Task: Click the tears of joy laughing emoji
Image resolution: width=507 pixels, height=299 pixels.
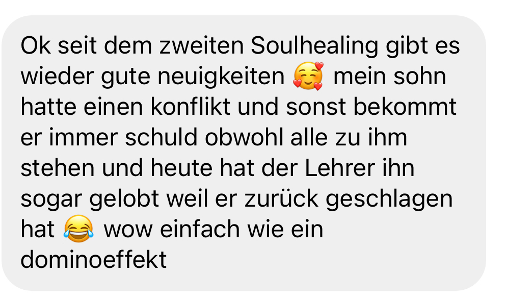Action: [78, 229]
